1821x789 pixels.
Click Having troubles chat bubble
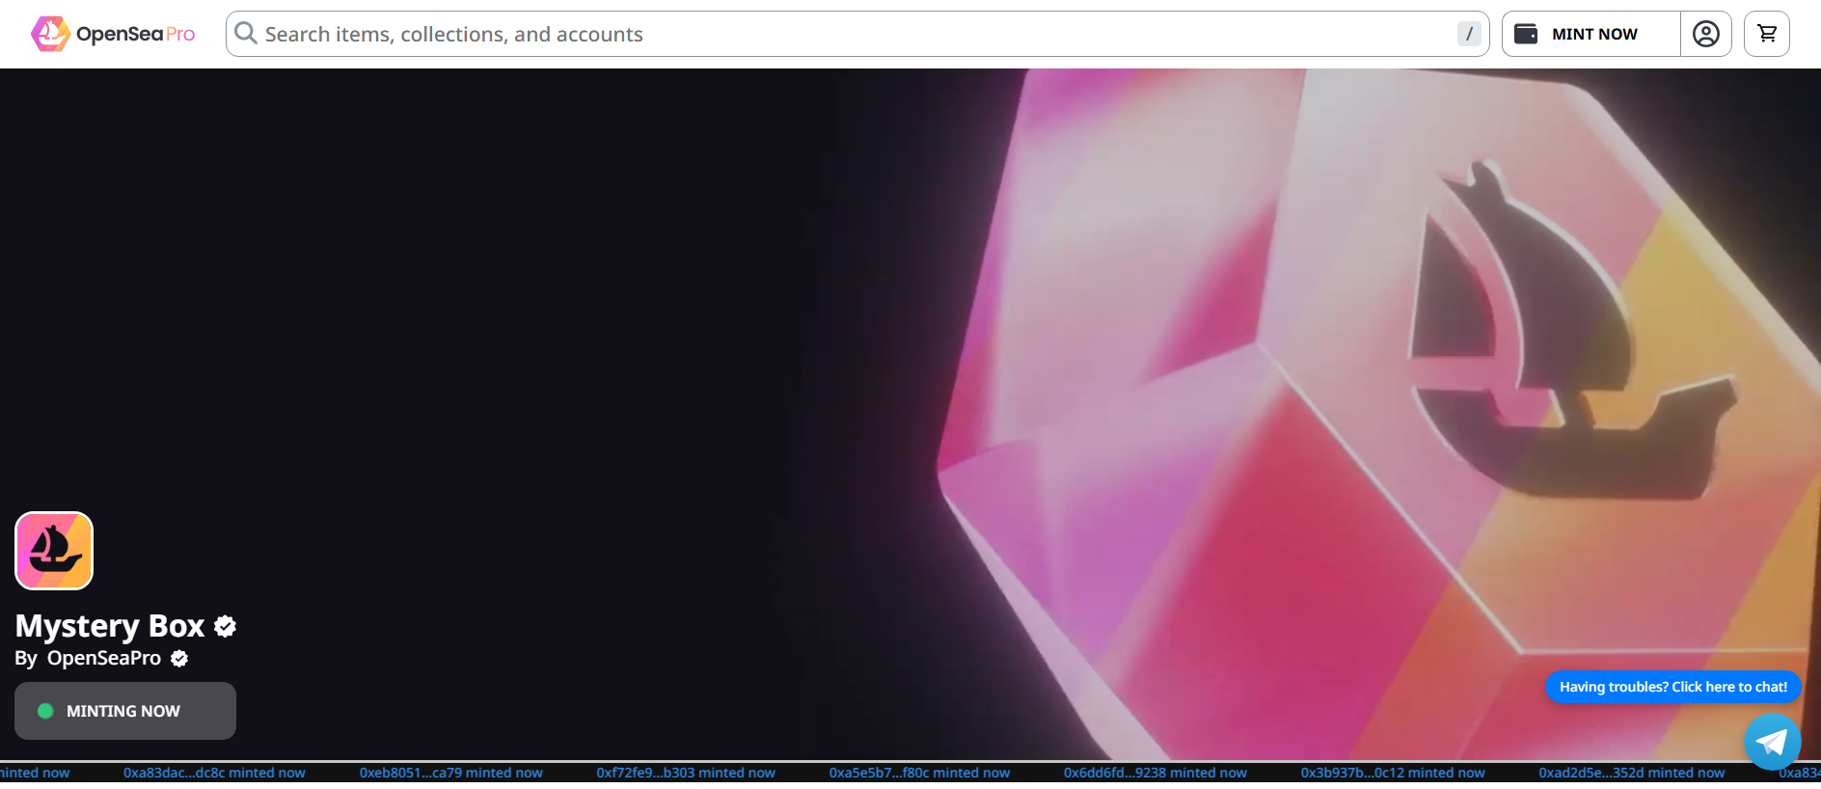coord(1673,687)
